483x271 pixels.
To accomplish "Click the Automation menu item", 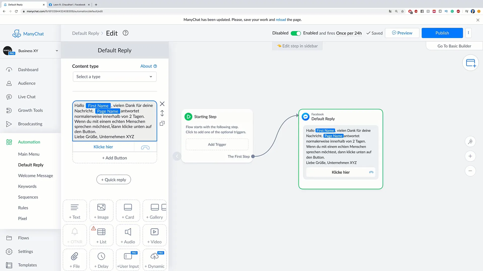I will (x=29, y=142).
